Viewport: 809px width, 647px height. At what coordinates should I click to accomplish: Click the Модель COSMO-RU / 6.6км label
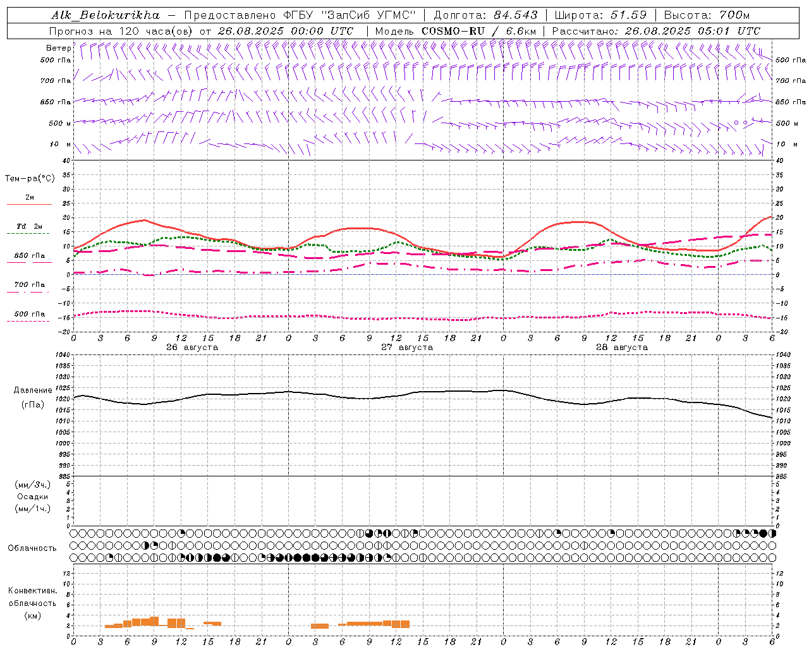point(456,31)
